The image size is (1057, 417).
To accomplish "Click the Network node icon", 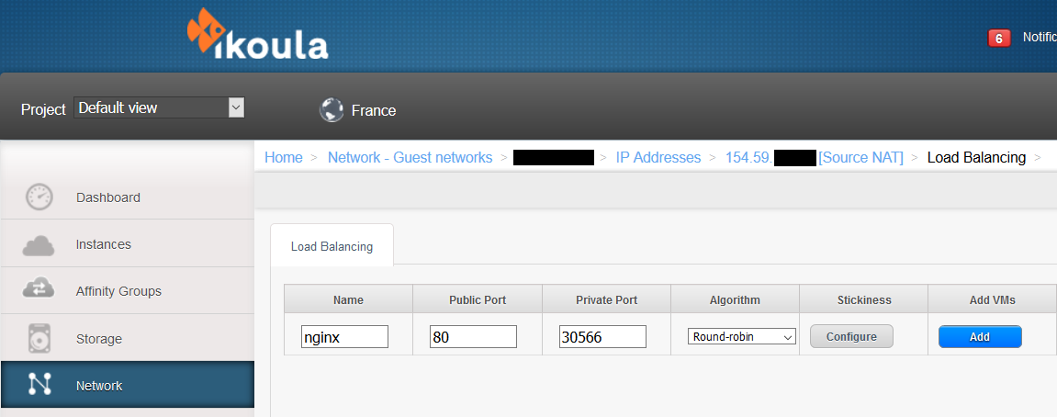I will pos(39,383).
